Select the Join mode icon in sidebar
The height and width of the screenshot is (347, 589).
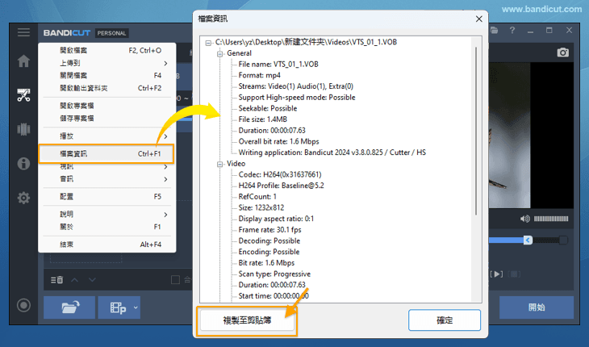[23, 129]
